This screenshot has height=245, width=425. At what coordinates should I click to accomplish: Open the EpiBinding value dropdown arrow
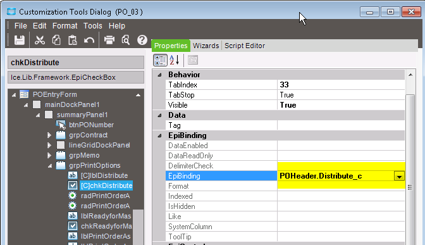(399, 176)
